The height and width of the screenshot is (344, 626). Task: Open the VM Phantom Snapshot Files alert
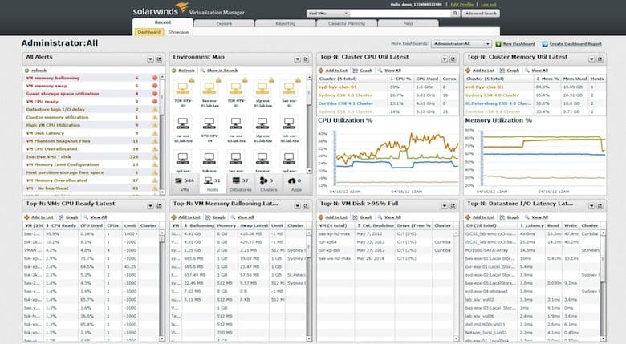pos(58,141)
